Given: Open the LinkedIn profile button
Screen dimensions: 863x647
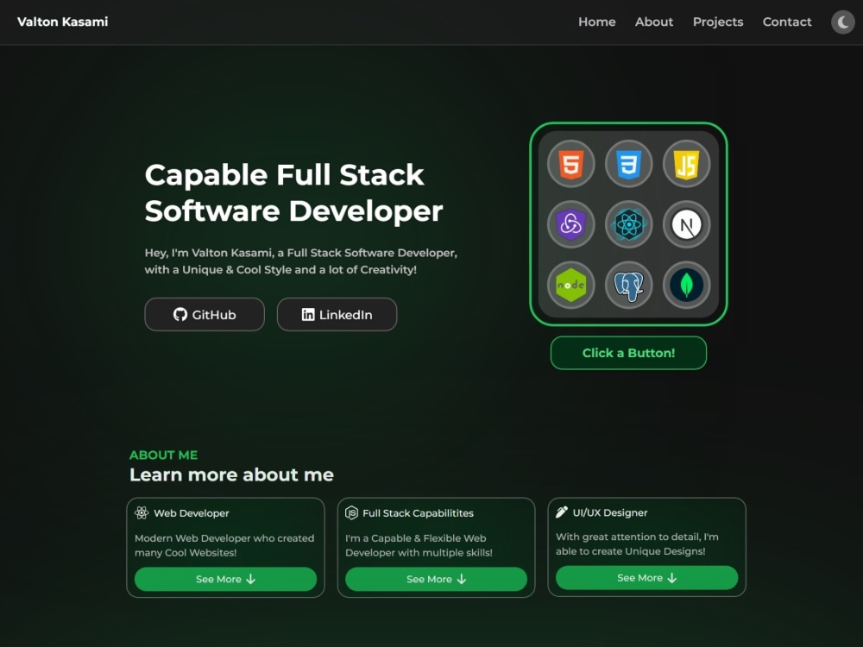Looking at the screenshot, I should [337, 315].
